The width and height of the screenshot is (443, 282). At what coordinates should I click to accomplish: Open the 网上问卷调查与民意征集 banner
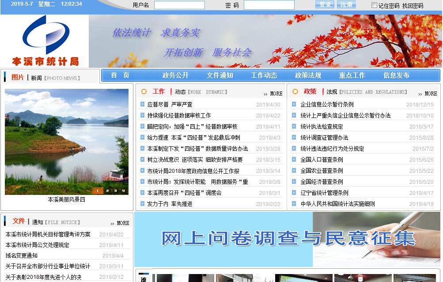[x=288, y=239]
